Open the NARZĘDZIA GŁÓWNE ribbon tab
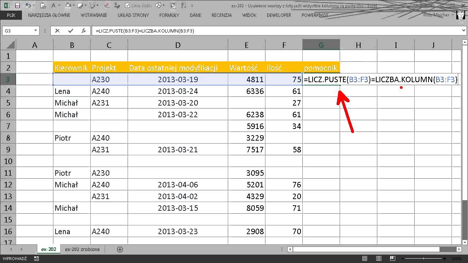 click(49, 15)
